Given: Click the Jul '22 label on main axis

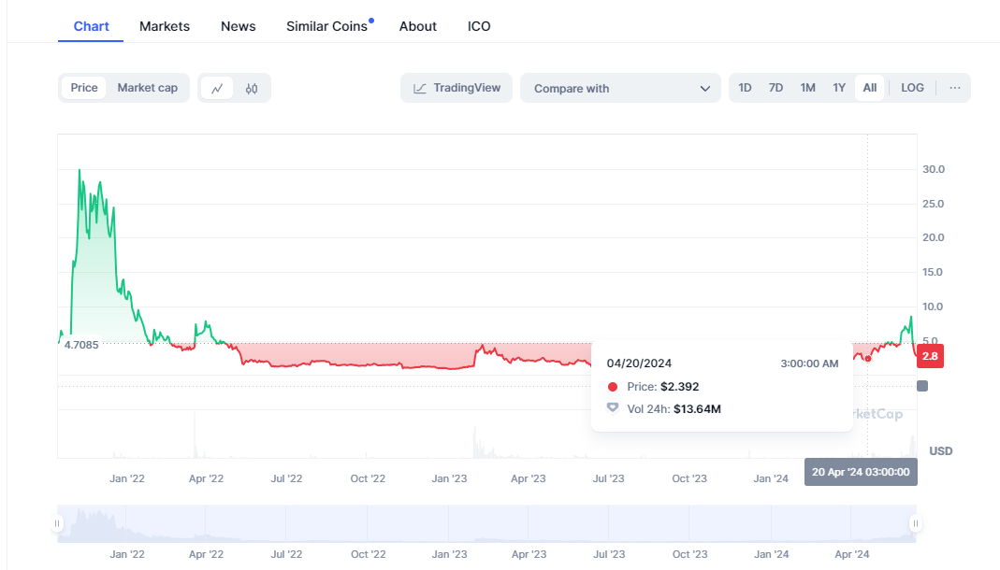Looking at the screenshot, I should (286, 478).
